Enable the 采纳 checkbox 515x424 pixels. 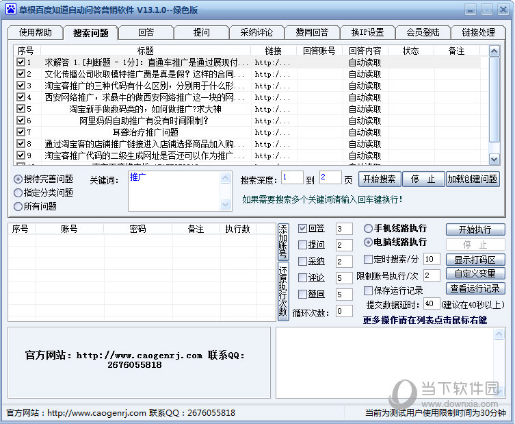(x=302, y=261)
